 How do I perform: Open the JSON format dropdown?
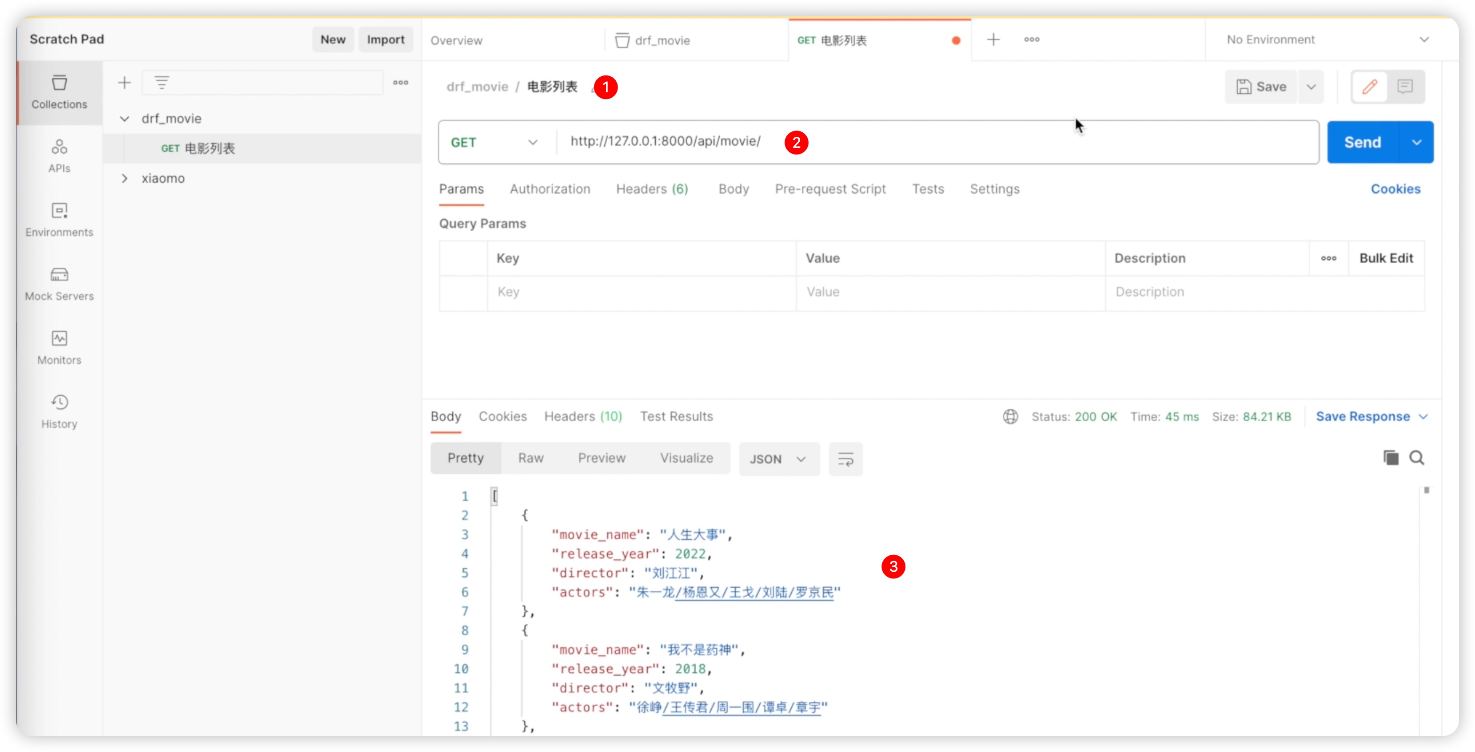coord(779,459)
